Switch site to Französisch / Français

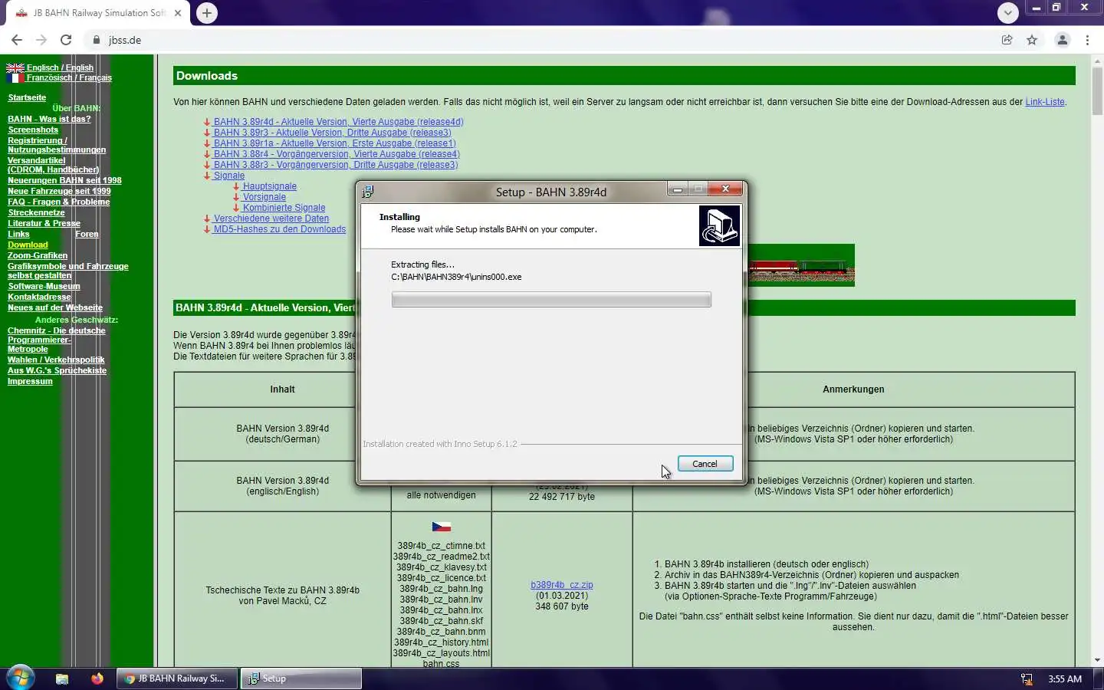click(69, 77)
